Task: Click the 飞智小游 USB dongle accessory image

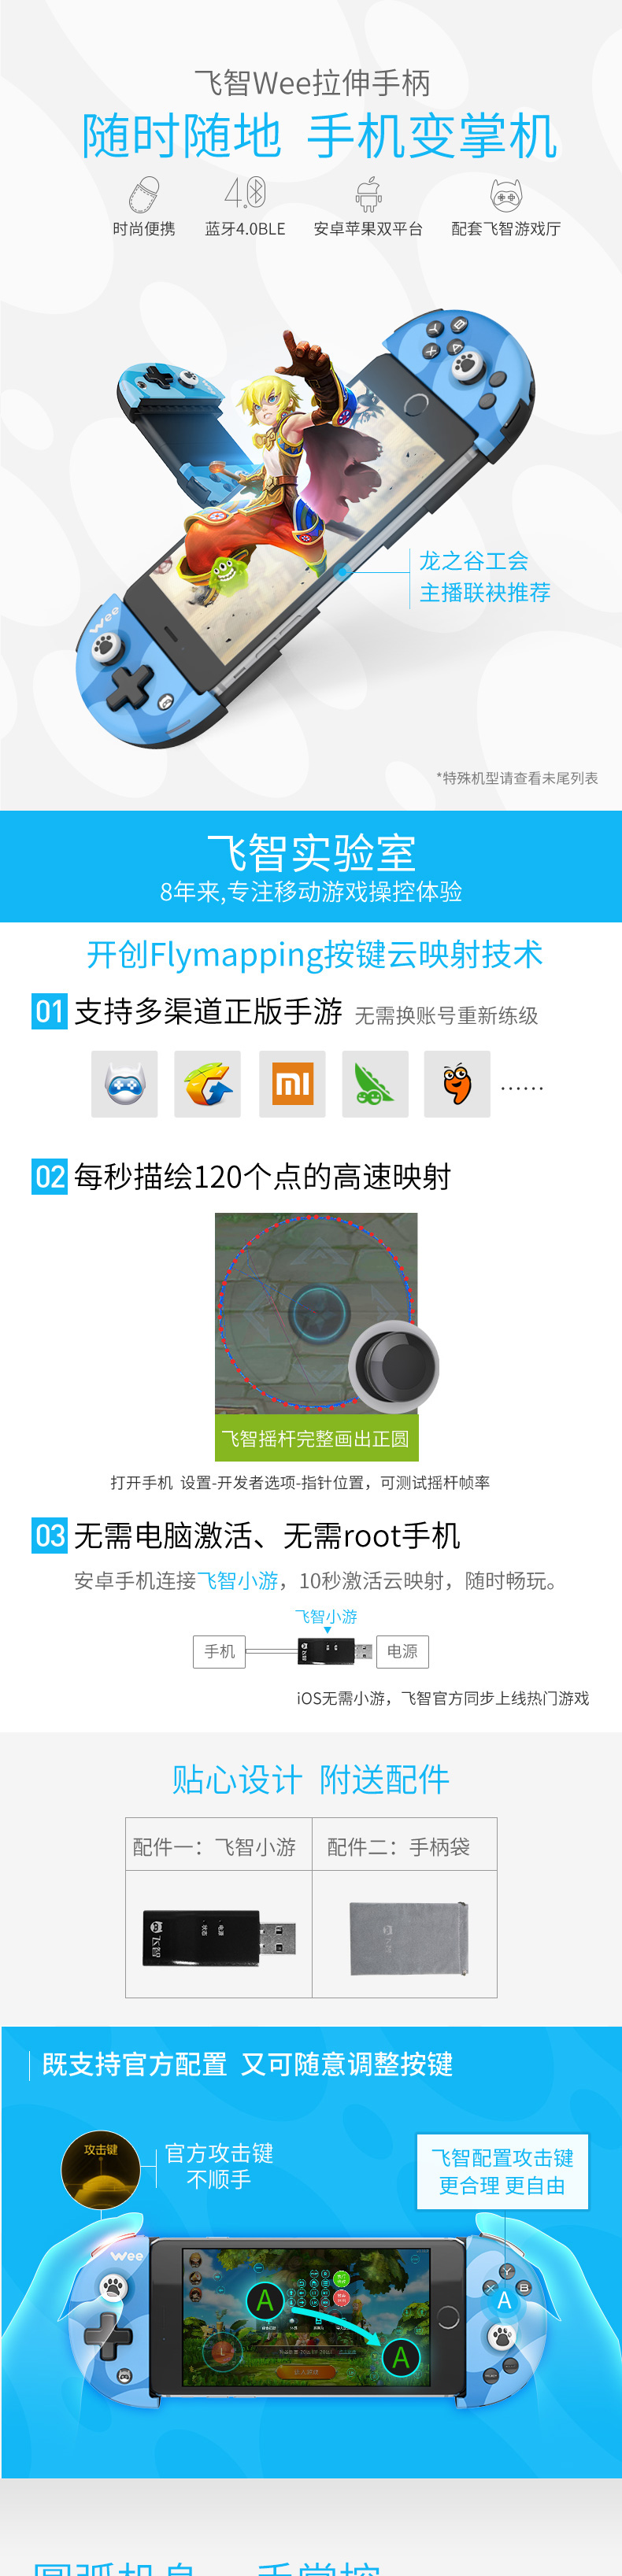Action: click(x=219, y=1933)
